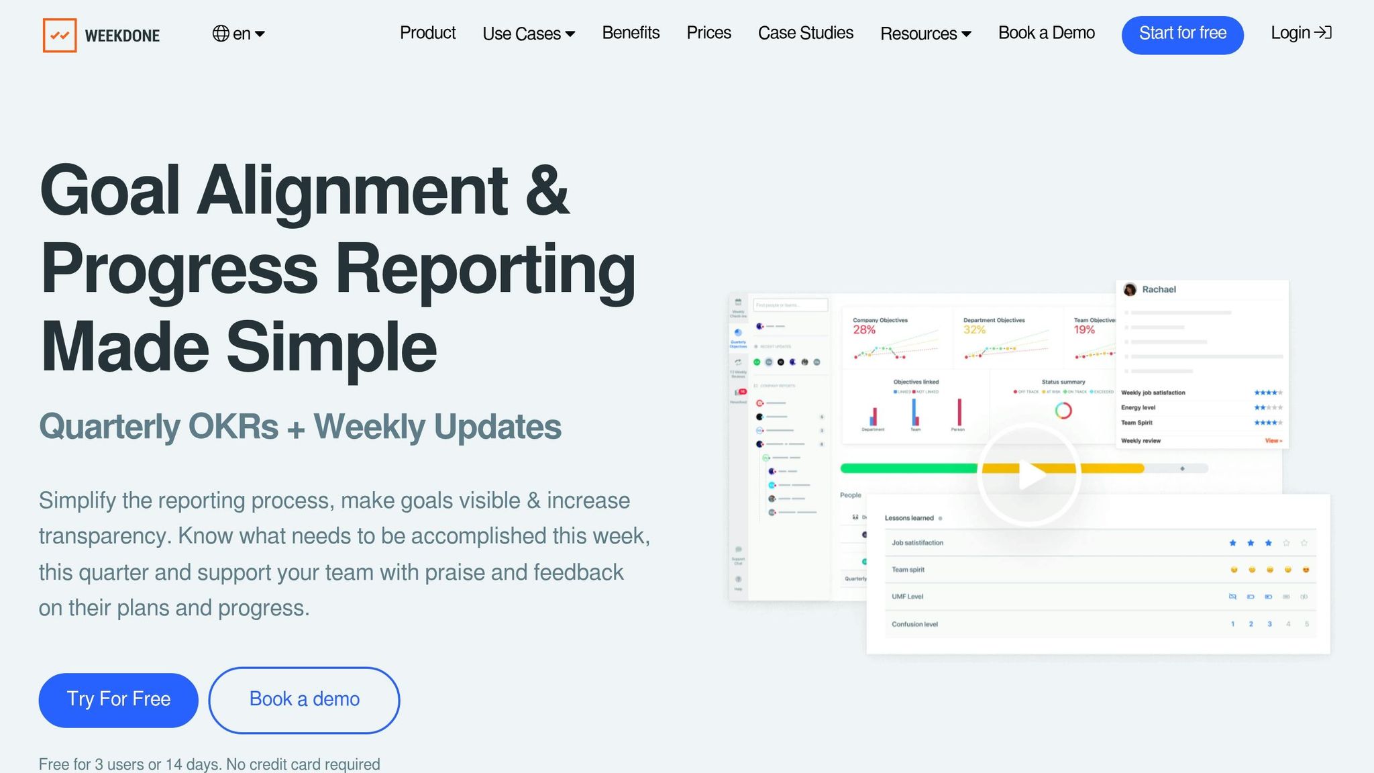
Task: Click the login arrow icon
Action: (x=1323, y=33)
